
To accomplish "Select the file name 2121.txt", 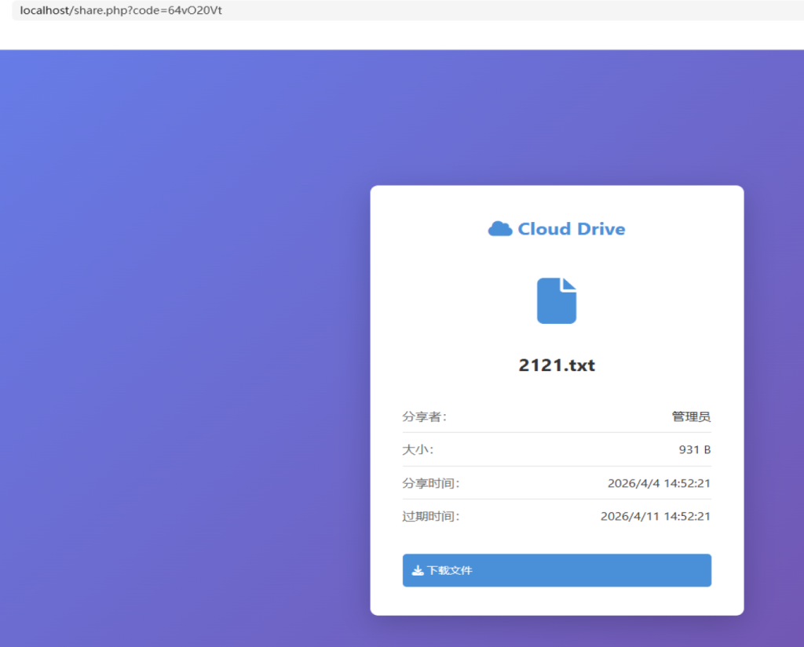I will [557, 365].
